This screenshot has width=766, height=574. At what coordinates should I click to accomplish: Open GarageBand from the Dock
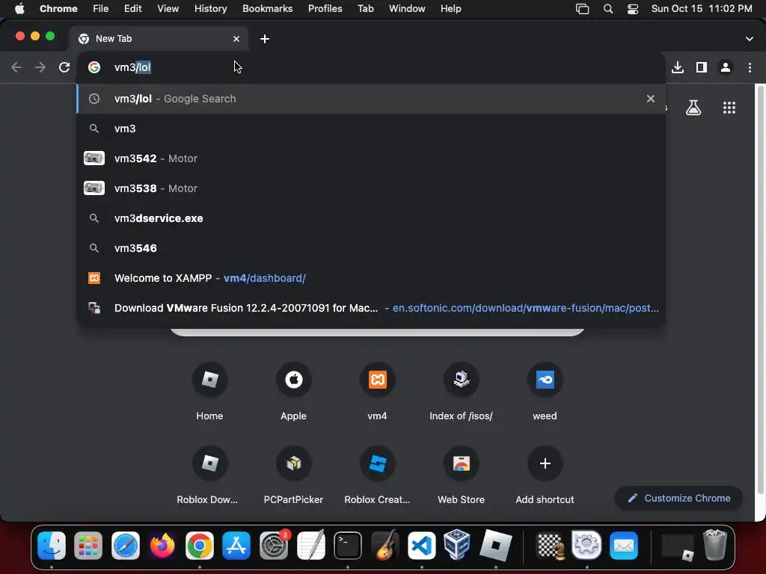(x=385, y=545)
